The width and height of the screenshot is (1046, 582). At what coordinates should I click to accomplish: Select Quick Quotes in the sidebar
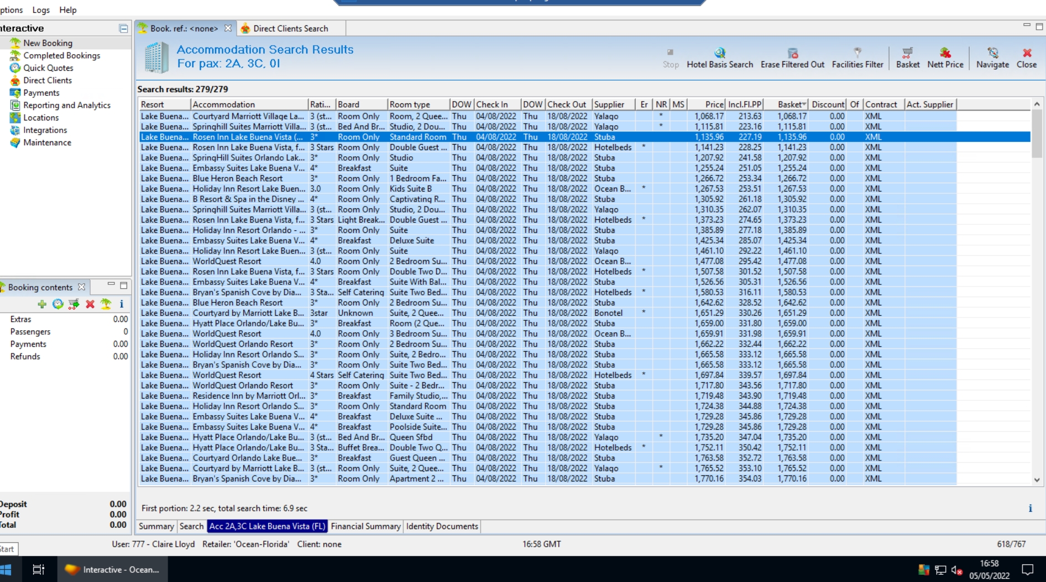[48, 68]
